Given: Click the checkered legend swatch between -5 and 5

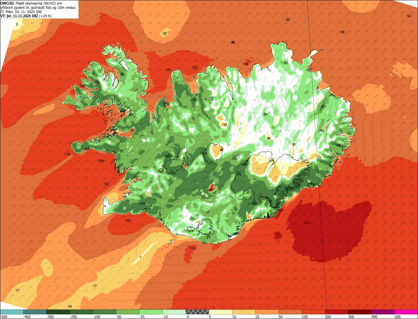Looking at the screenshot, I should (197, 312).
